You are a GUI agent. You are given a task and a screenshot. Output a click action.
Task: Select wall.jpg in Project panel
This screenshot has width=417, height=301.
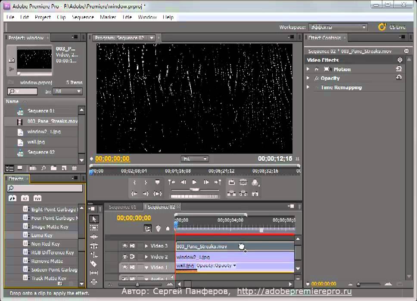click(x=36, y=142)
